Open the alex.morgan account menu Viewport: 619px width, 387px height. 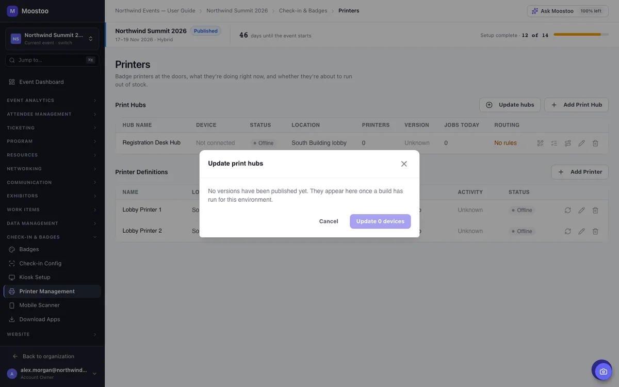click(52, 374)
